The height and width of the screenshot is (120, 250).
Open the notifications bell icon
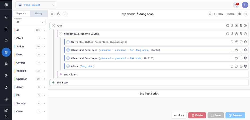pyautogui.click(x=236, y=5)
